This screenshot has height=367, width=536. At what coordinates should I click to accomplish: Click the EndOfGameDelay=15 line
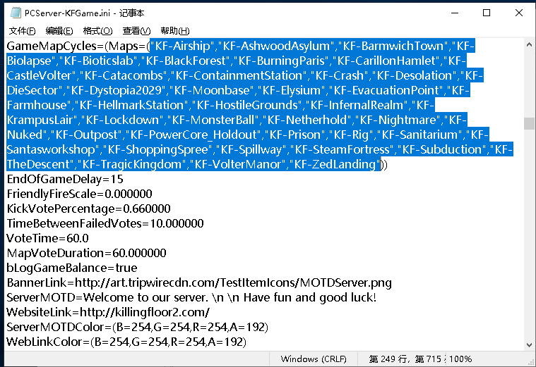(65, 179)
